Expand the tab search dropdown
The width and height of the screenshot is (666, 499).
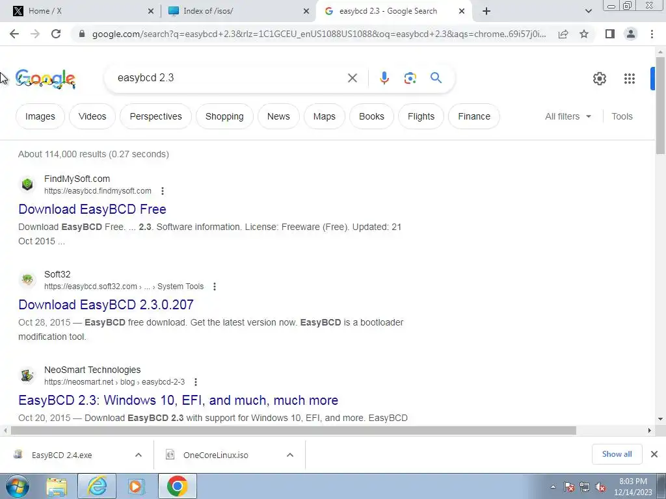click(x=588, y=11)
